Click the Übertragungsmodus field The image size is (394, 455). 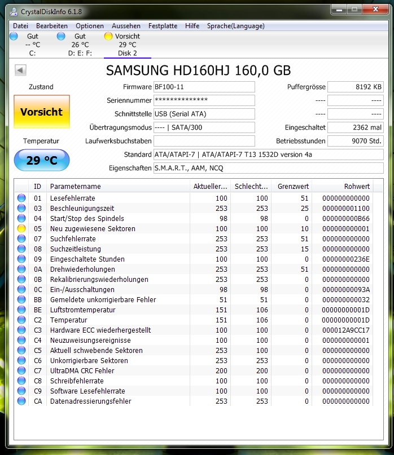pos(204,127)
